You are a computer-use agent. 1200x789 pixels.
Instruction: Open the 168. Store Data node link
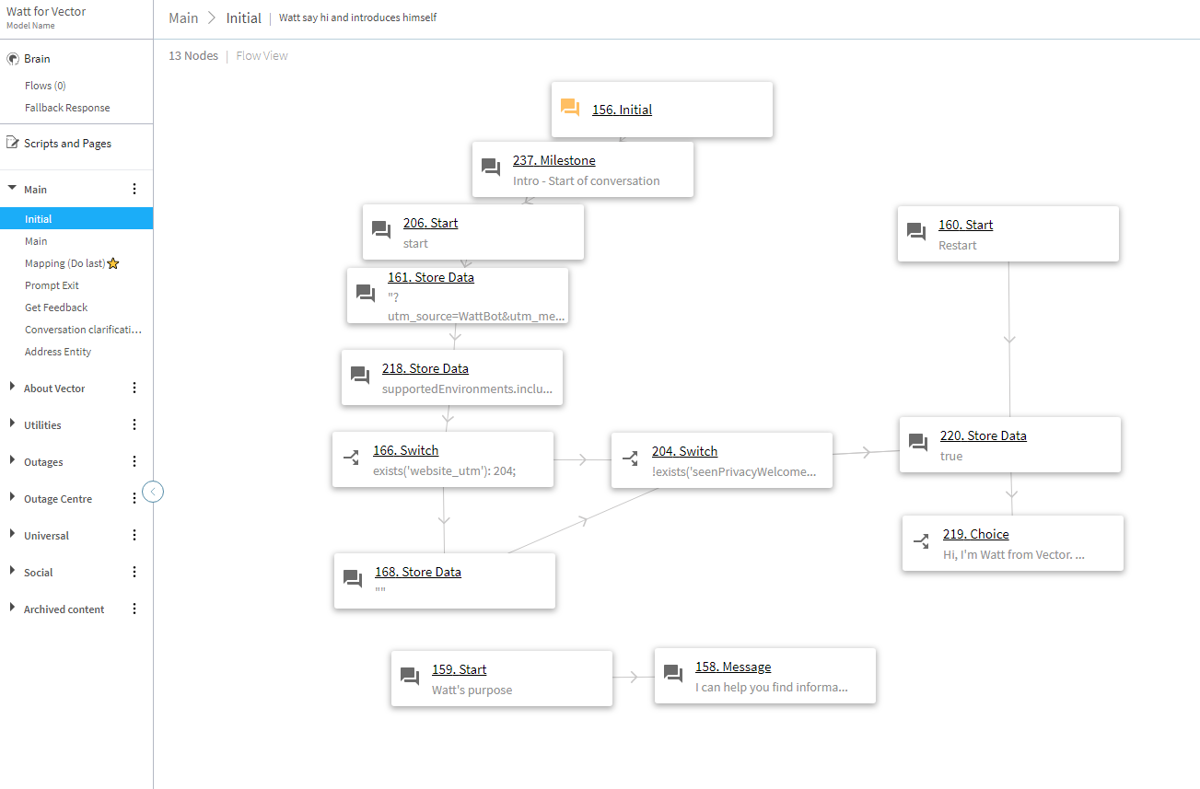[418, 572]
